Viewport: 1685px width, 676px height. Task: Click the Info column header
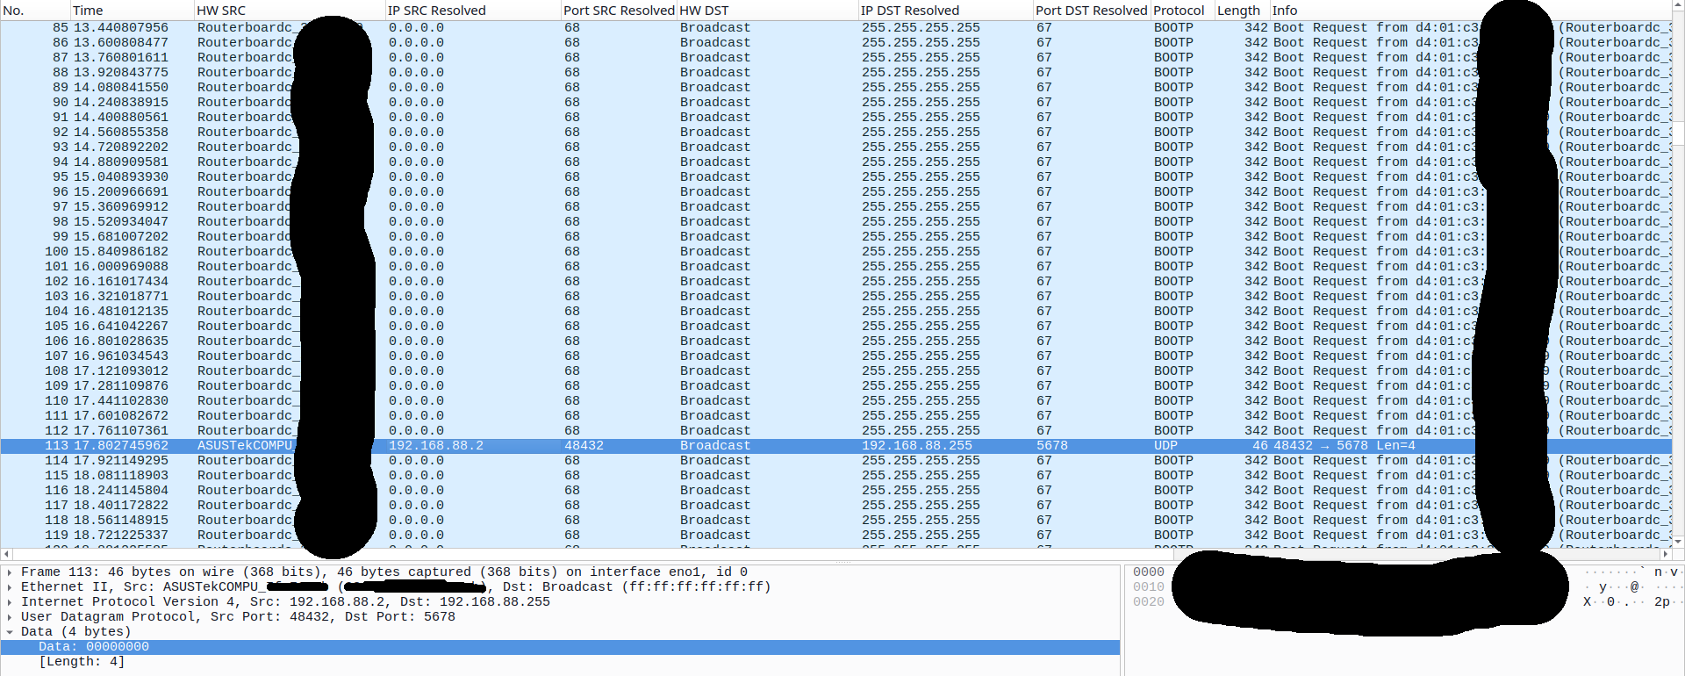click(x=1470, y=11)
